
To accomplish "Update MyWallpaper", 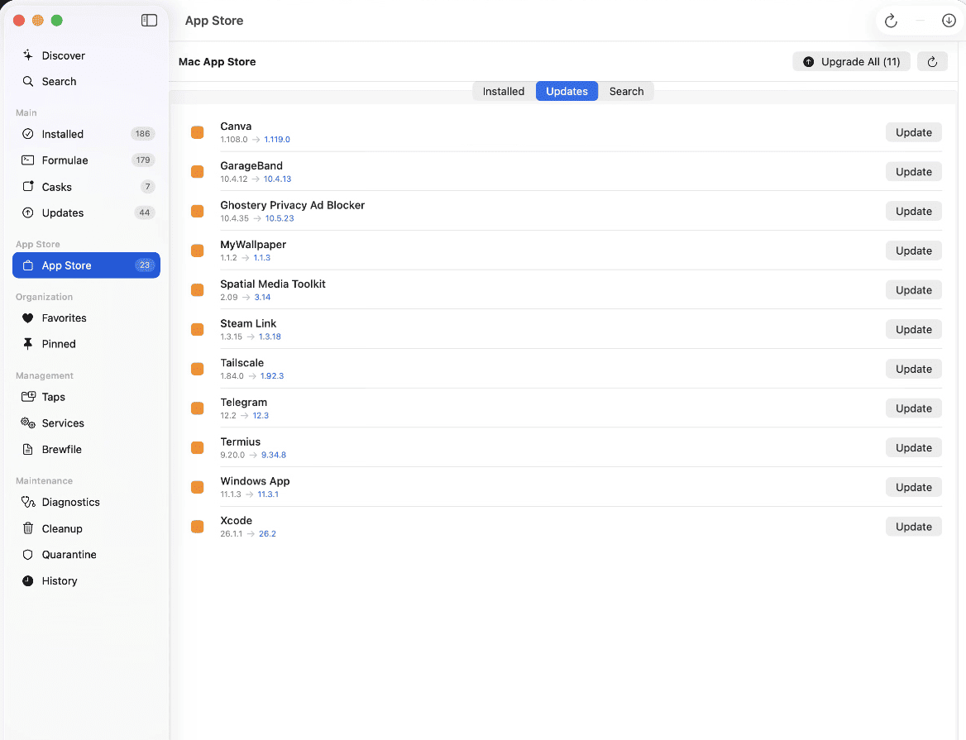I will click(x=914, y=251).
